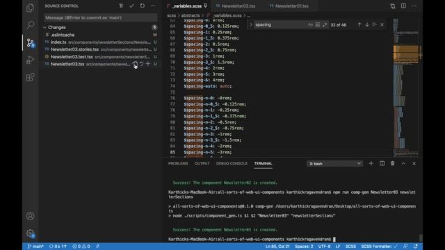Toggle pin on _variables.scss tab
445x250 pixels.
[206, 6]
